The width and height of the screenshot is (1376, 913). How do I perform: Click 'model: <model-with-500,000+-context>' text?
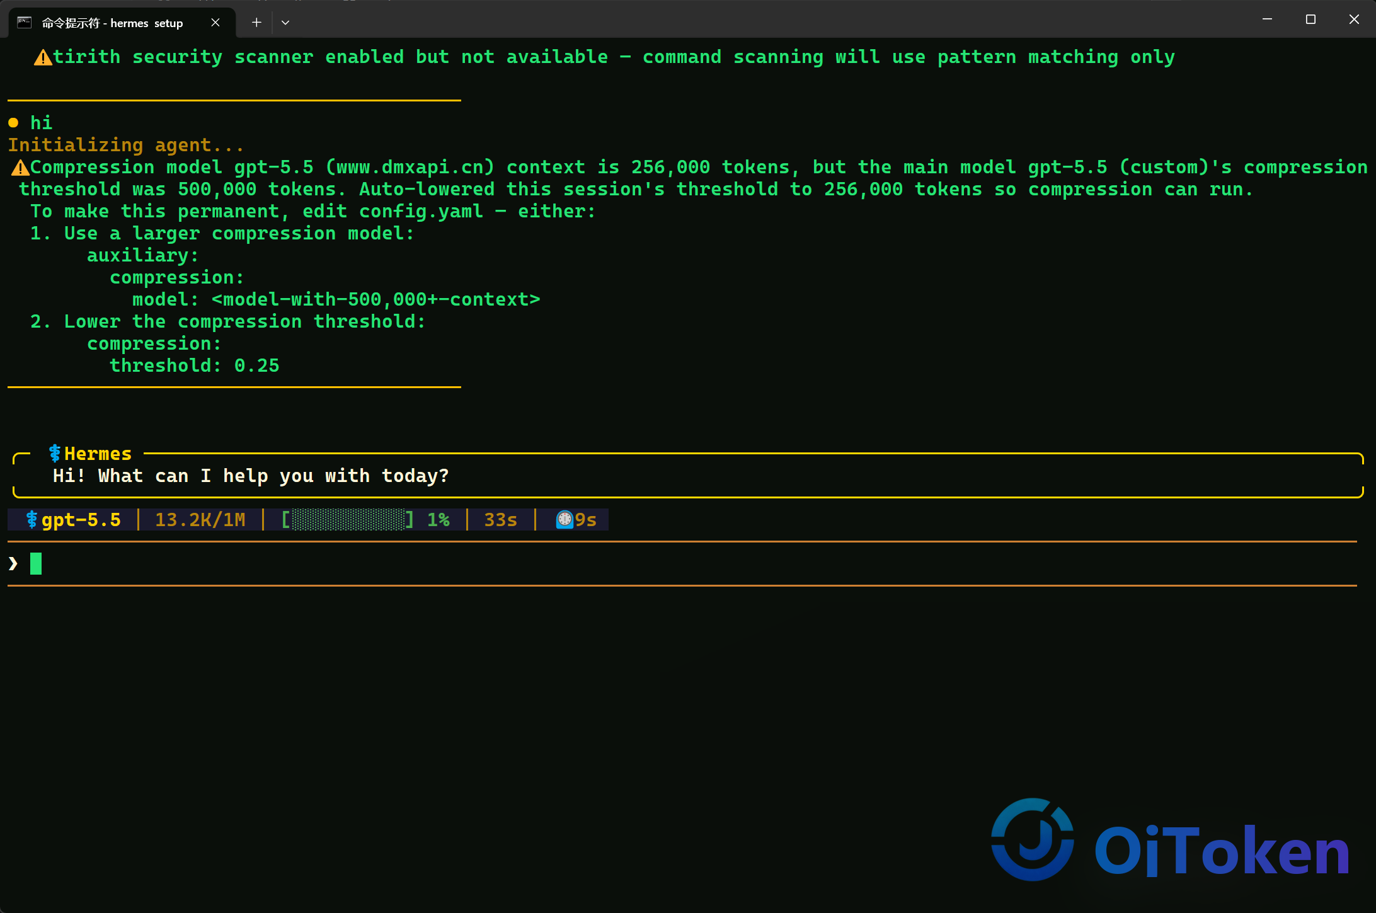click(x=336, y=299)
